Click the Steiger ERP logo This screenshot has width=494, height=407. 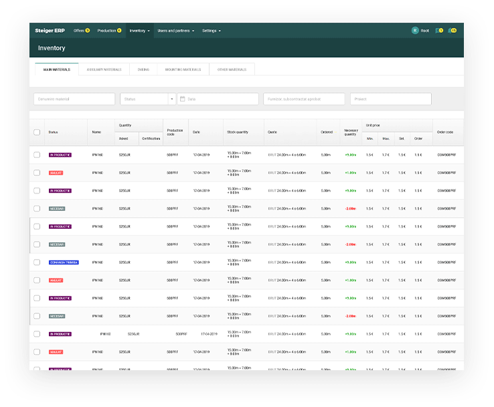tap(50, 31)
